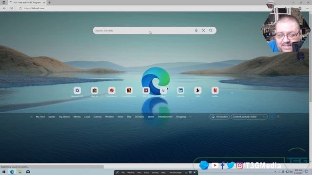Click the Personalize button

click(x=219, y=117)
